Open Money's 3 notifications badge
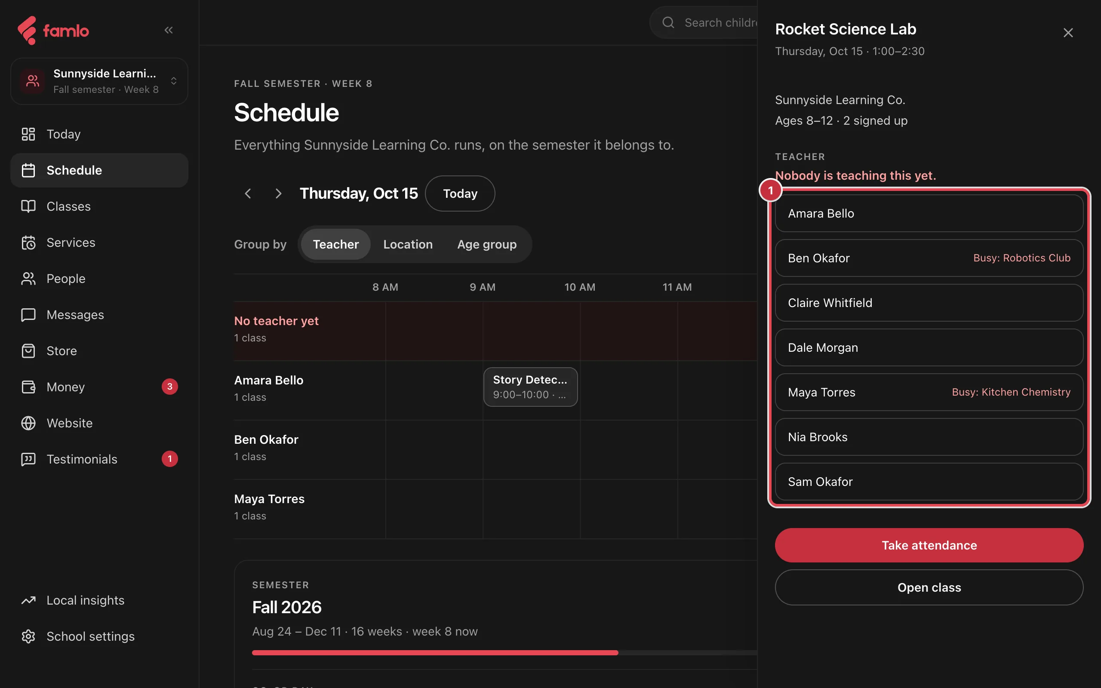Image resolution: width=1101 pixels, height=688 pixels. (170, 387)
